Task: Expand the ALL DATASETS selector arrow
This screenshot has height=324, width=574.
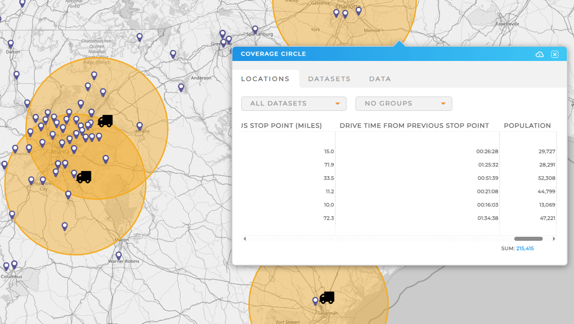Action: coord(338,103)
